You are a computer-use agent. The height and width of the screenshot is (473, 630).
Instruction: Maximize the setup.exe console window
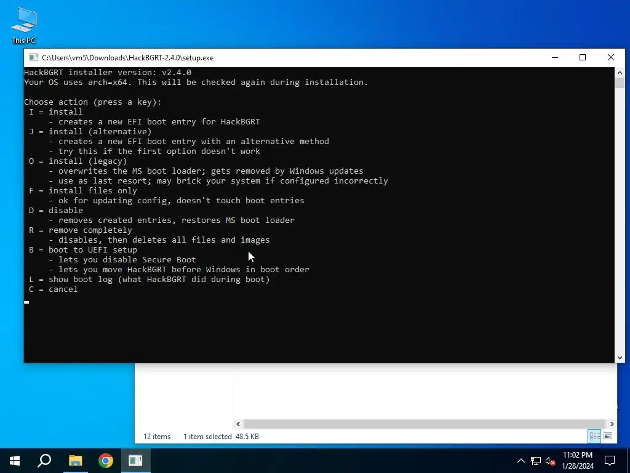point(583,57)
